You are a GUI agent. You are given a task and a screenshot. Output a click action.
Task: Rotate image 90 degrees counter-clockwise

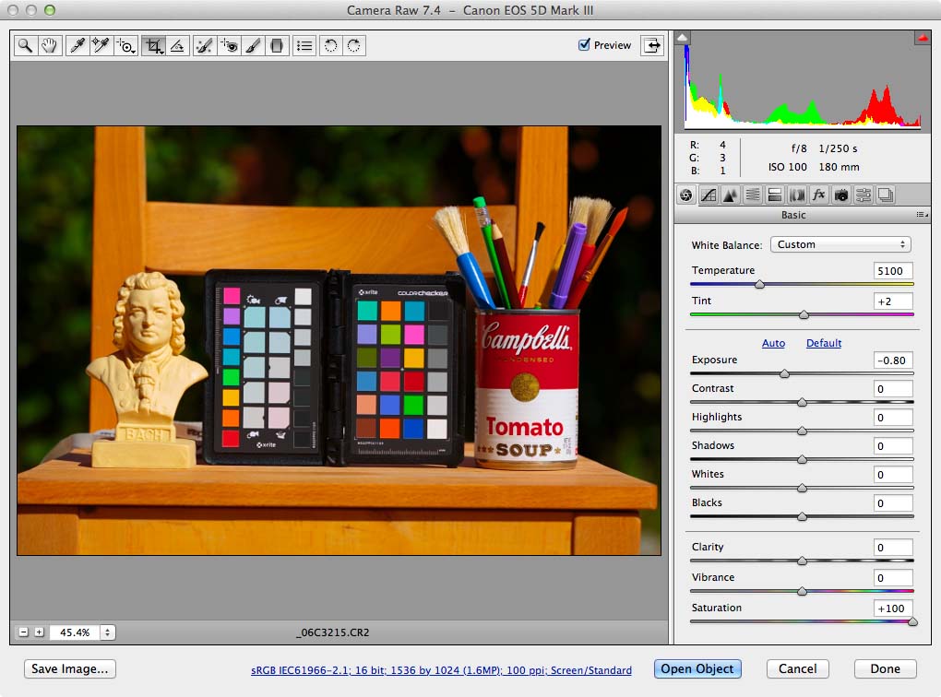[330, 45]
